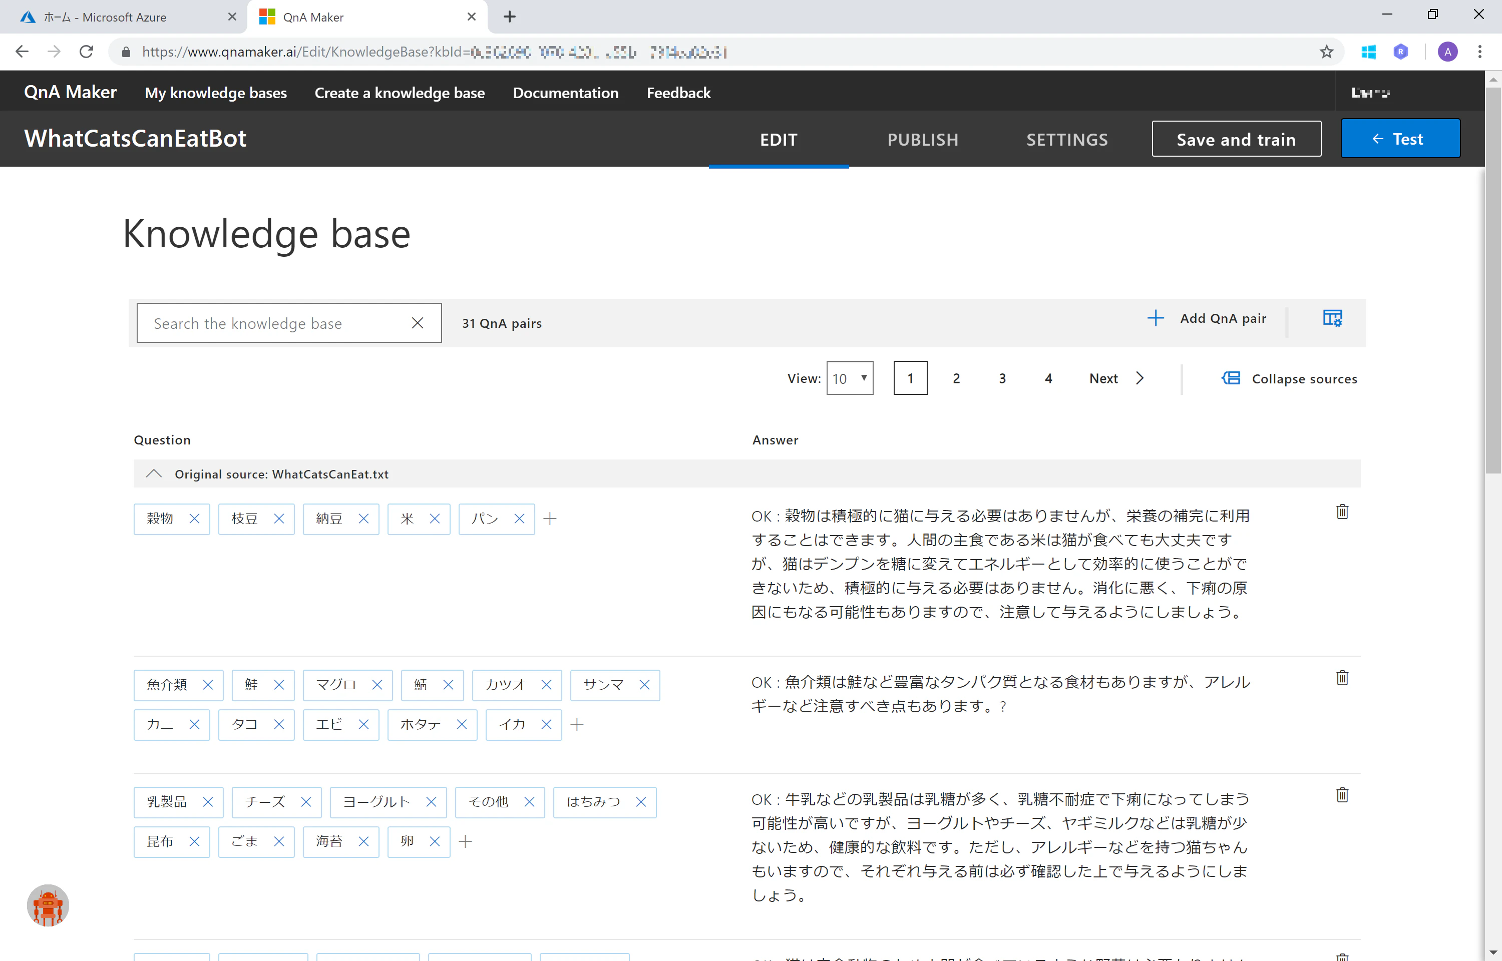Image resolution: width=1502 pixels, height=961 pixels.
Task: Open the orange robot chat icon
Action: coord(48,905)
